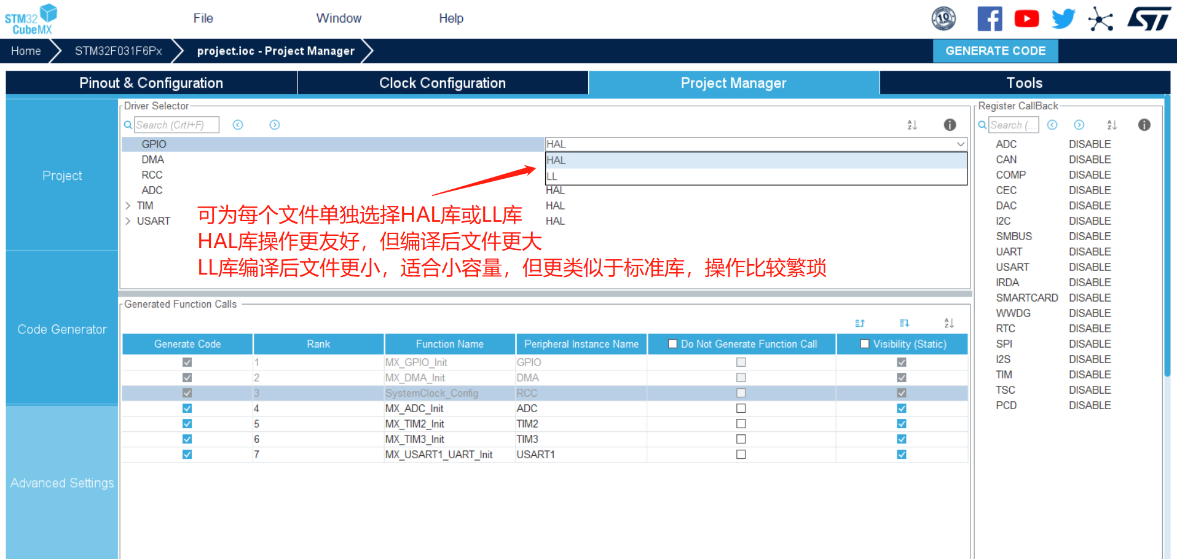The image size is (1177, 559).
Task: Click the Rank column header
Action: [318, 344]
